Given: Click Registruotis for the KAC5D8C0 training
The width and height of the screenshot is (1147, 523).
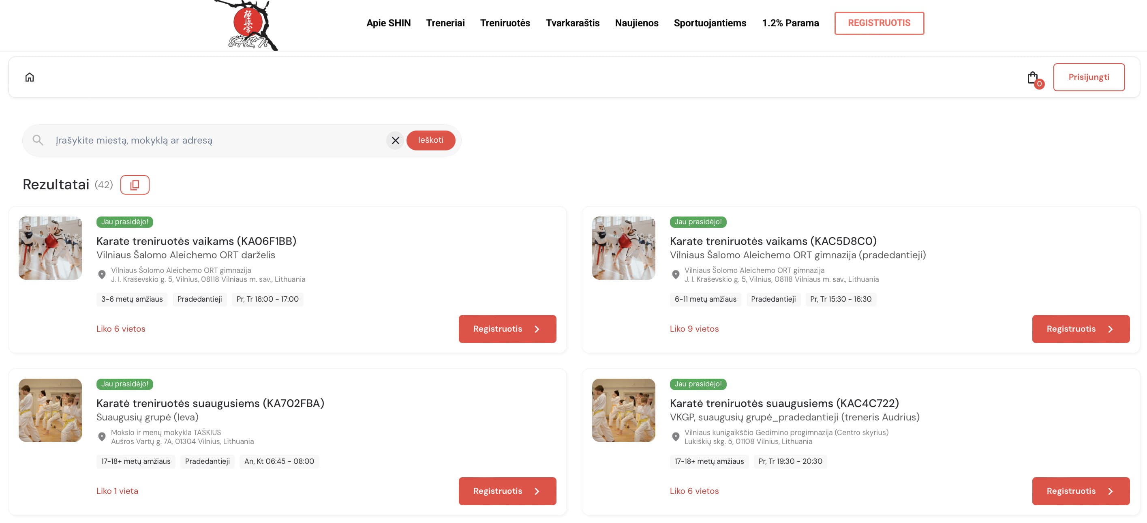Looking at the screenshot, I should click(x=1081, y=329).
